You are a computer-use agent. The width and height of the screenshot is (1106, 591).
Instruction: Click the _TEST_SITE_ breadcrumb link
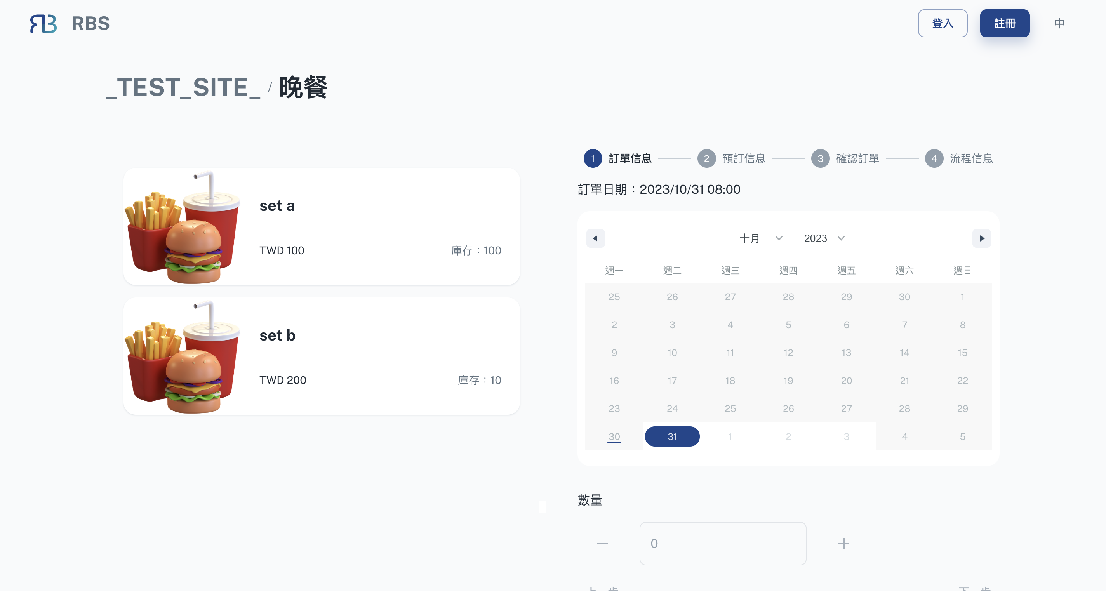[x=183, y=87]
